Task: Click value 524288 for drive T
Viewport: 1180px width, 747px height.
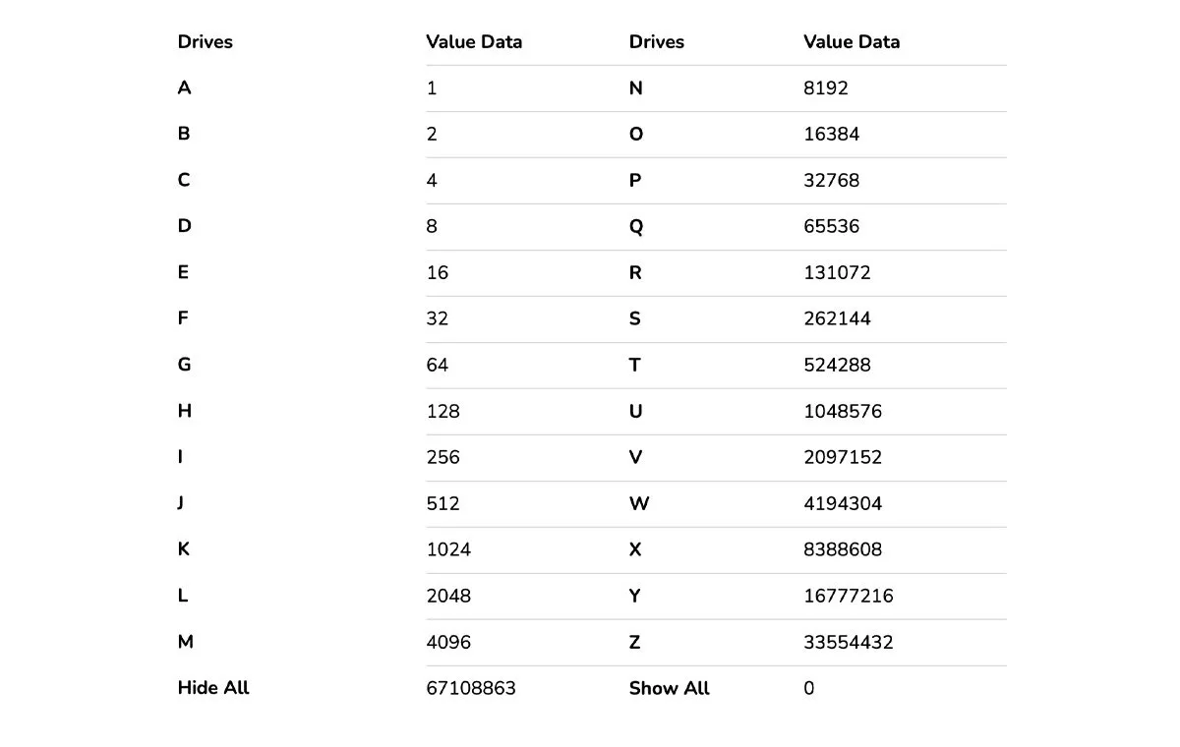Action: click(837, 366)
